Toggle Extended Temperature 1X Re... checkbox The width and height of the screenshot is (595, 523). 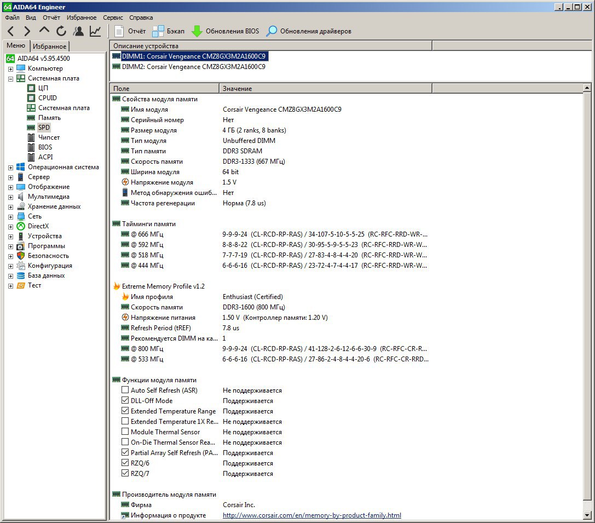coord(125,421)
